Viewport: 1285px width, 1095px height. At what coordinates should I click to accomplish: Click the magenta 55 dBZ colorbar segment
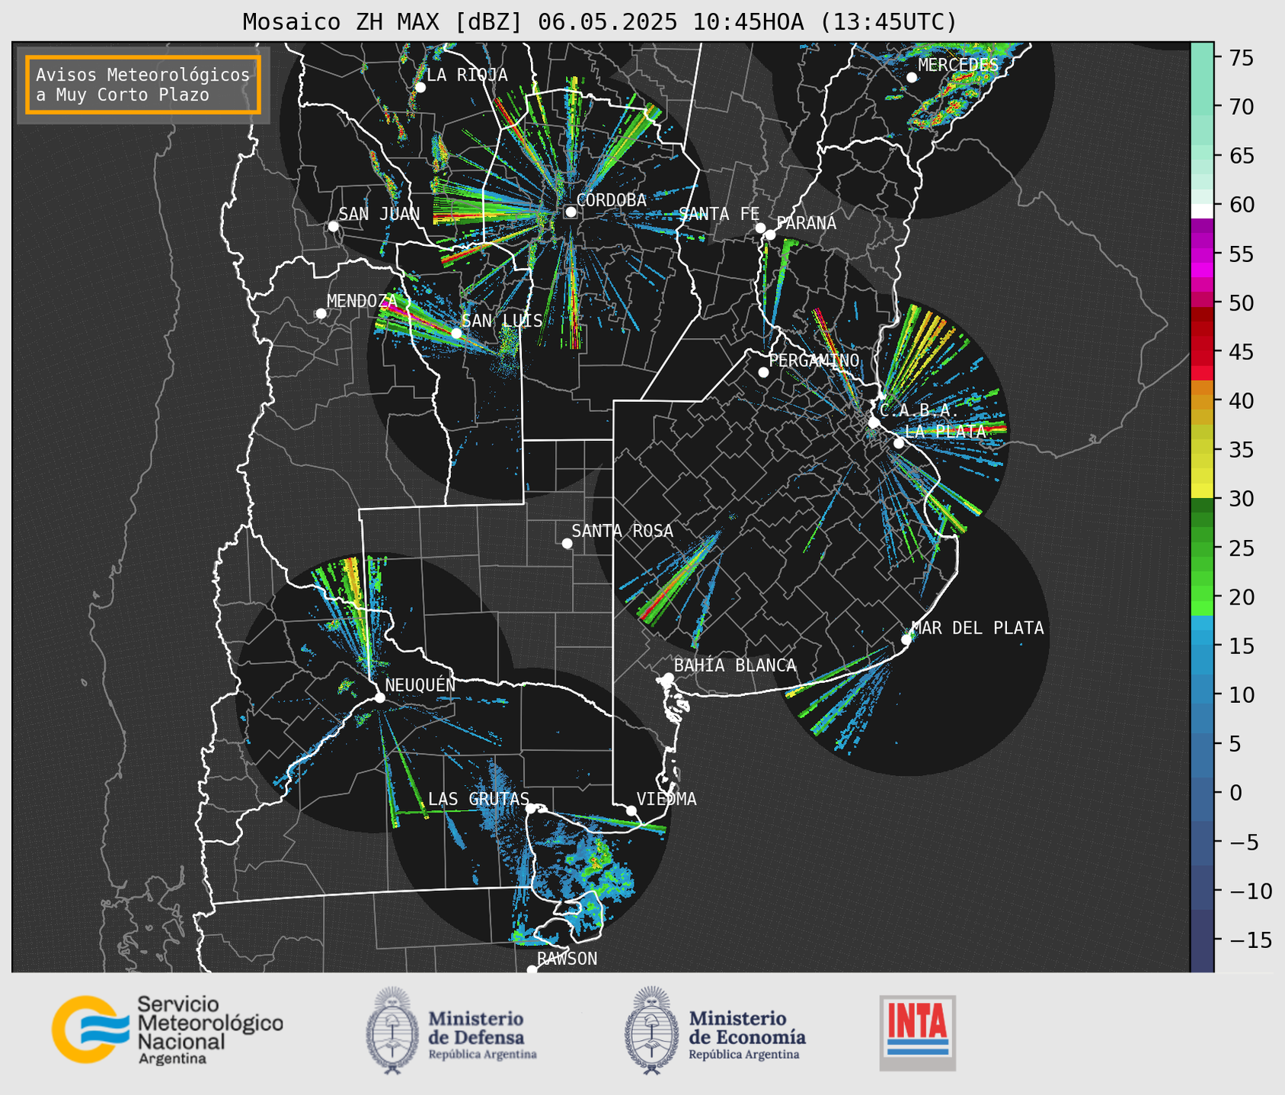(x=1202, y=254)
